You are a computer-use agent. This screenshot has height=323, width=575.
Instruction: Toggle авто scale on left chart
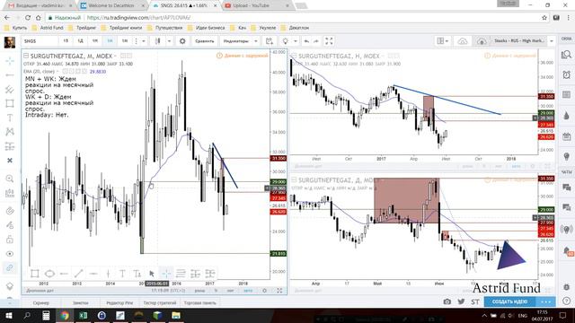[248, 291]
